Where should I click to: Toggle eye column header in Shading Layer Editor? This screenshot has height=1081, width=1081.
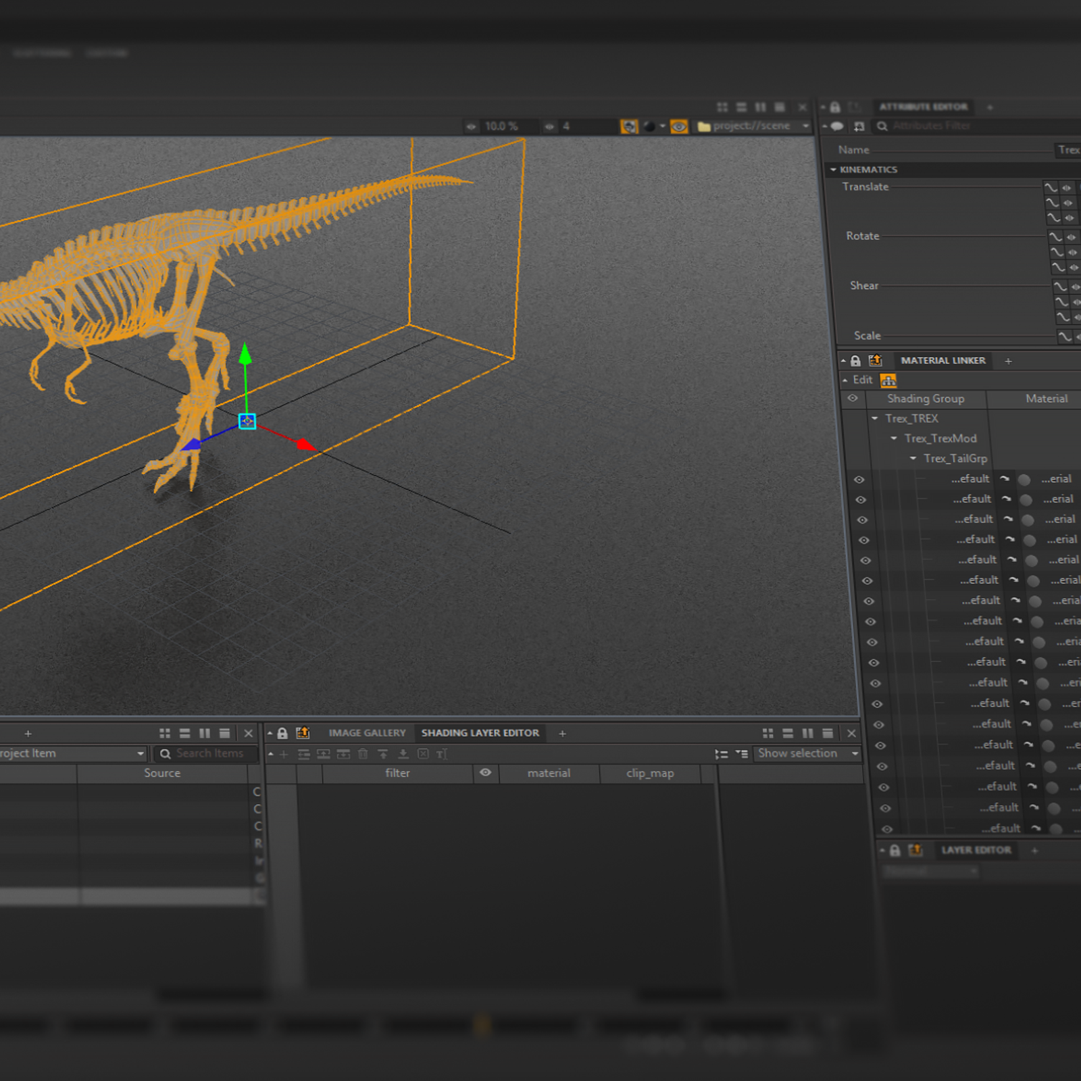tap(485, 772)
